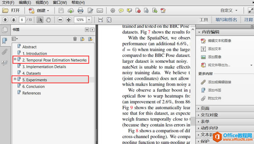254x144 pixels.
Task: Select the 6. Conclusion bookmark
Action: point(33,86)
